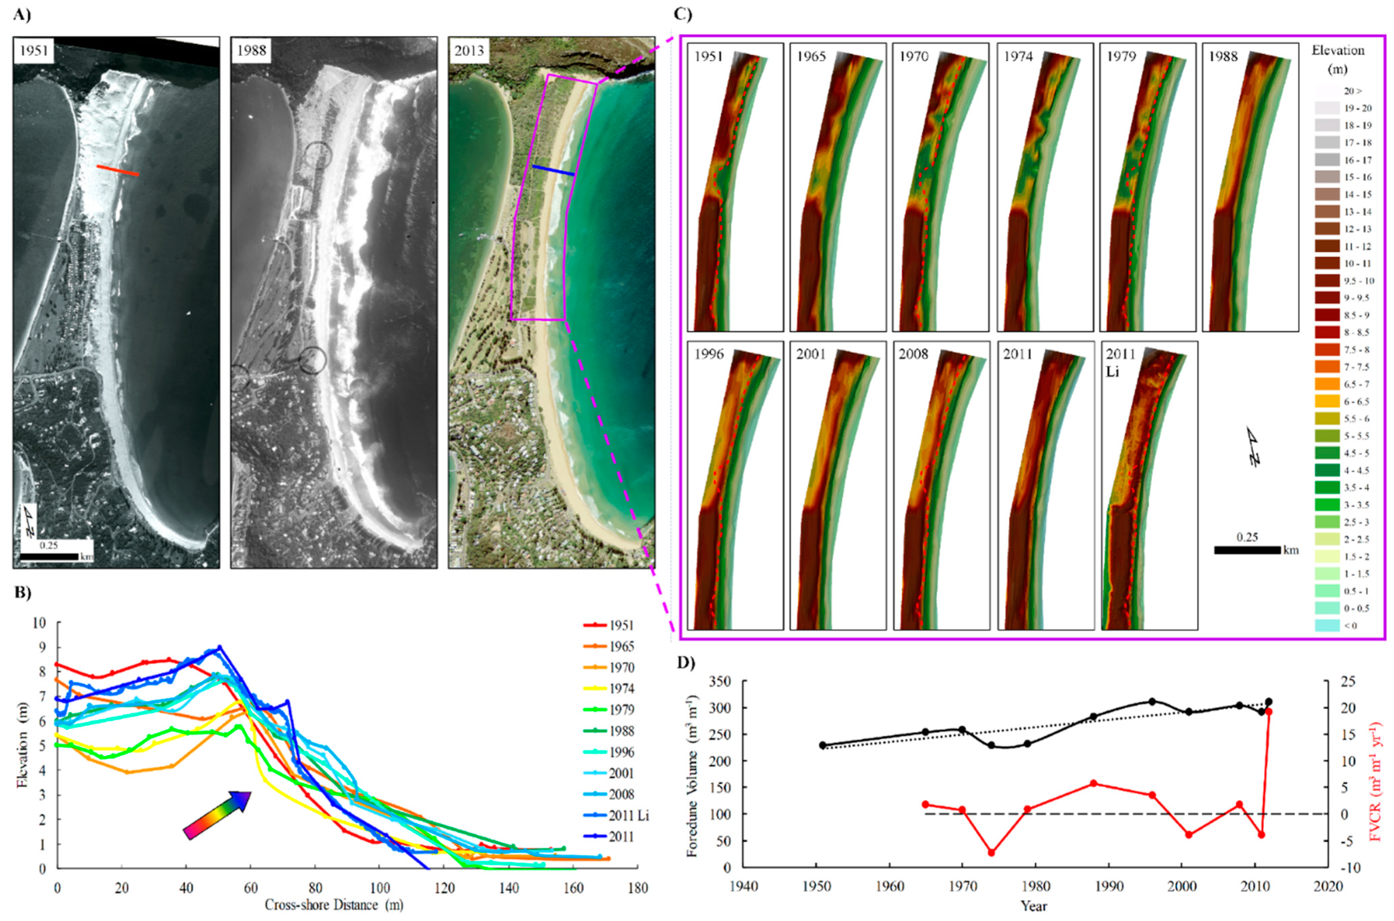Click the < 0 elevation color swatch
This screenshot has width=1394, height=921.
point(1327,625)
